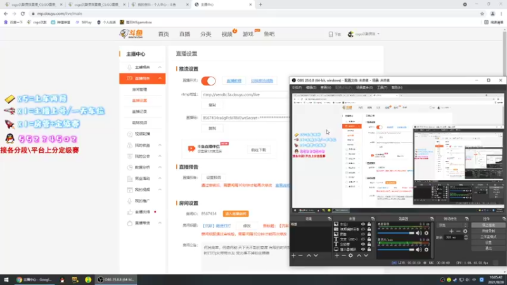Mute the 桌面音频 mixer channel
This screenshot has width=507, height=285.
pyautogui.click(x=419, y=233)
